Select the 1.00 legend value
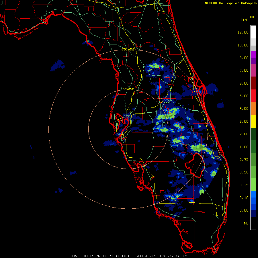The width and height of the screenshot is (258, 258). 244,147
